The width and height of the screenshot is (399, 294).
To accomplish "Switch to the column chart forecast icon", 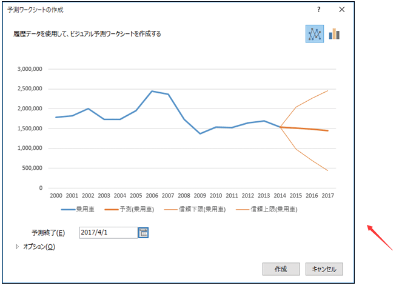I will pyautogui.click(x=334, y=34).
